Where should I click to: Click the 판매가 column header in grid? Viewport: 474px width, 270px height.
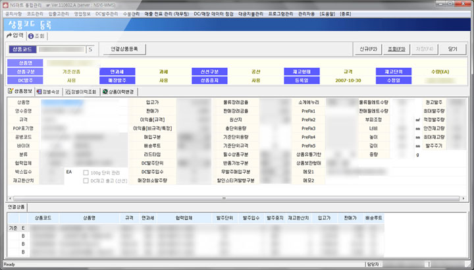[x=350, y=218]
